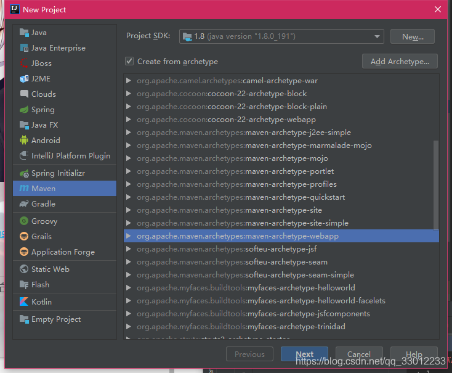Viewport: 452px width, 373px height.
Task: Toggle Create from archetype checkbox
Action: 129,61
